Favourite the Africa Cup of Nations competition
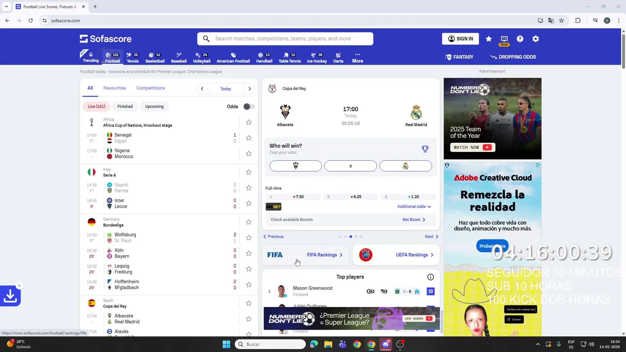This screenshot has height=352, width=626. pos(248,122)
